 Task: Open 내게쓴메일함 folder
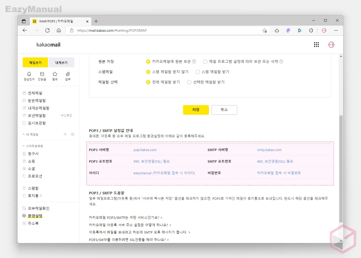[x=39, y=108]
